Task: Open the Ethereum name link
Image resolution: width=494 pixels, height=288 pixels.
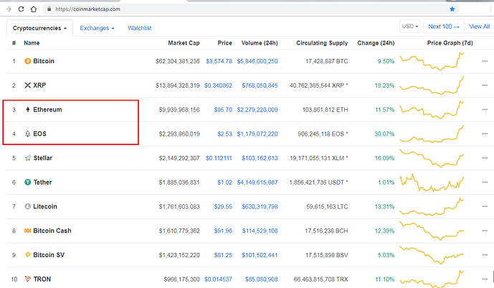Action: coord(47,109)
